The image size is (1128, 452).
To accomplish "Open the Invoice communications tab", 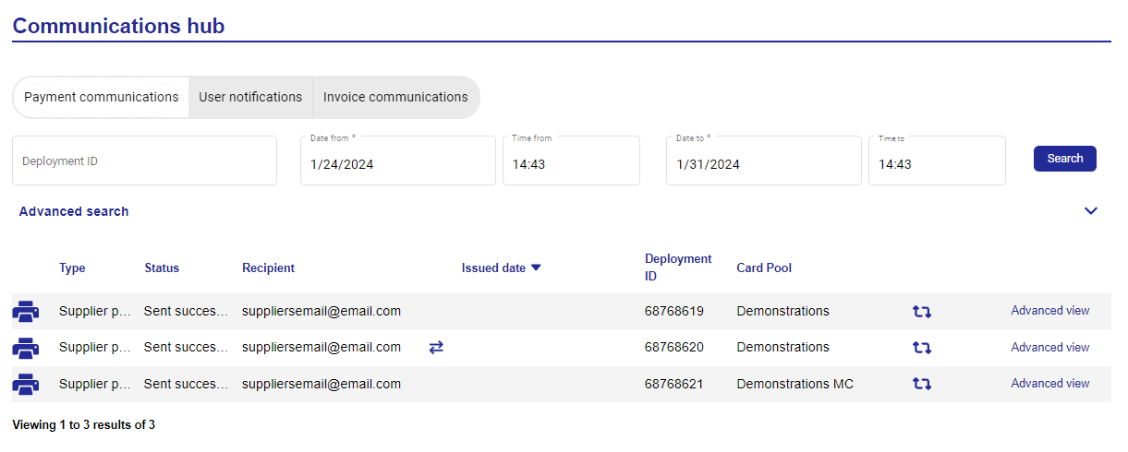I will click(395, 97).
